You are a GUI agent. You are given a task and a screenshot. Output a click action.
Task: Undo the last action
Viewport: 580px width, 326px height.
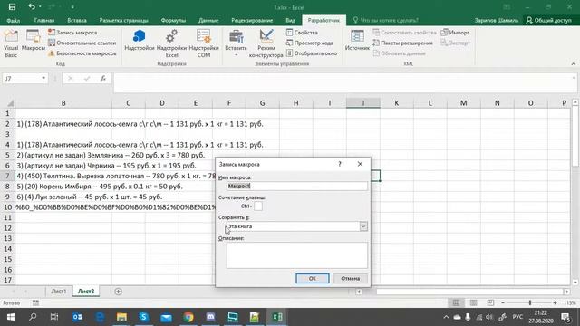32,7
